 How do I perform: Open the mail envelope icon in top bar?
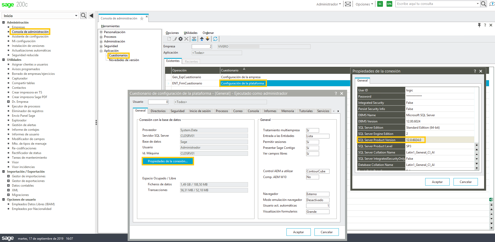click(348, 4)
